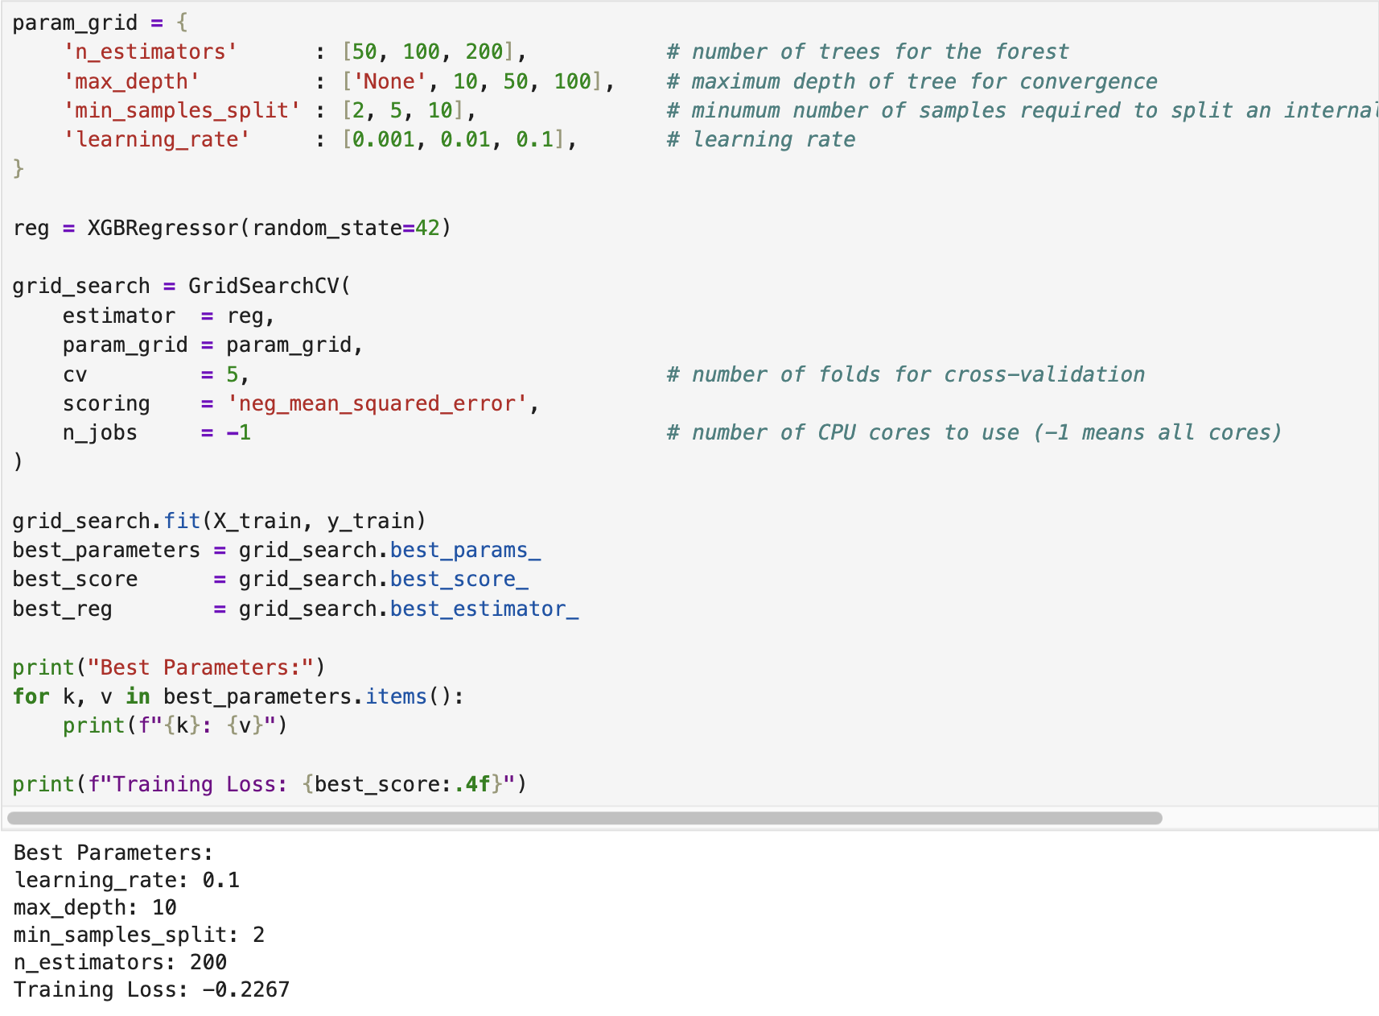Screen dimensions: 1379x1016
Task: Click the GridSearchCV function name
Action: pyautogui.click(x=264, y=287)
